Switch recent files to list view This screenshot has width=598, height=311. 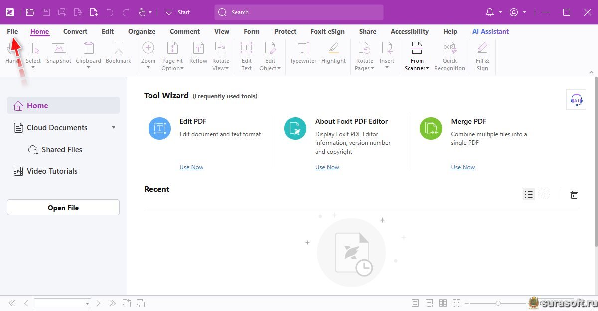point(529,195)
